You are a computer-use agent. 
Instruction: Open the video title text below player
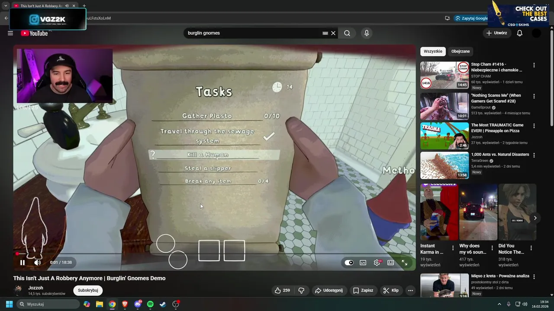click(x=90, y=278)
